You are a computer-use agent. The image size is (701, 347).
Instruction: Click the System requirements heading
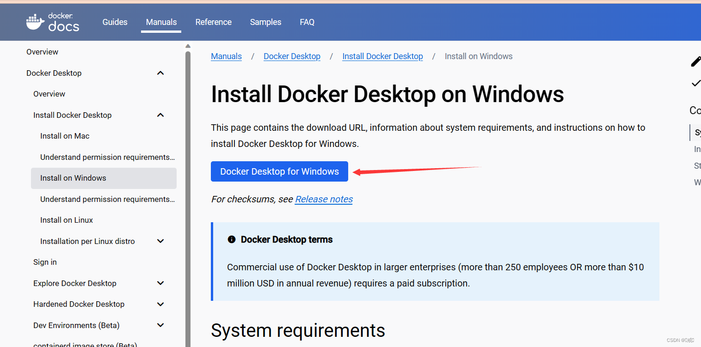coord(298,330)
